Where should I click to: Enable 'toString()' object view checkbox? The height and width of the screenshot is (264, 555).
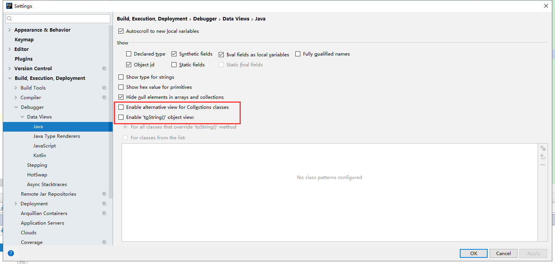coord(121,117)
